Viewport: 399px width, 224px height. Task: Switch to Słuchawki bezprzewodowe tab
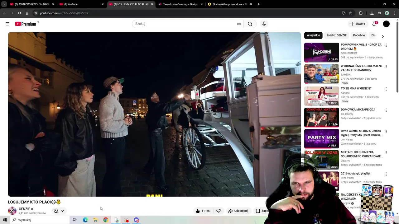pos(230,4)
